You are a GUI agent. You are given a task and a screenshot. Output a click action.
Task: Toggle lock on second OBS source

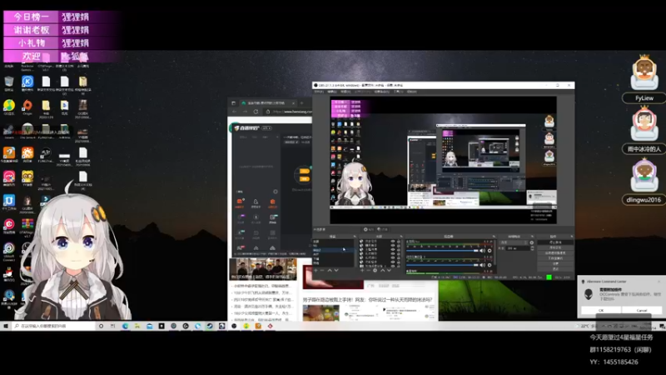click(x=399, y=245)
